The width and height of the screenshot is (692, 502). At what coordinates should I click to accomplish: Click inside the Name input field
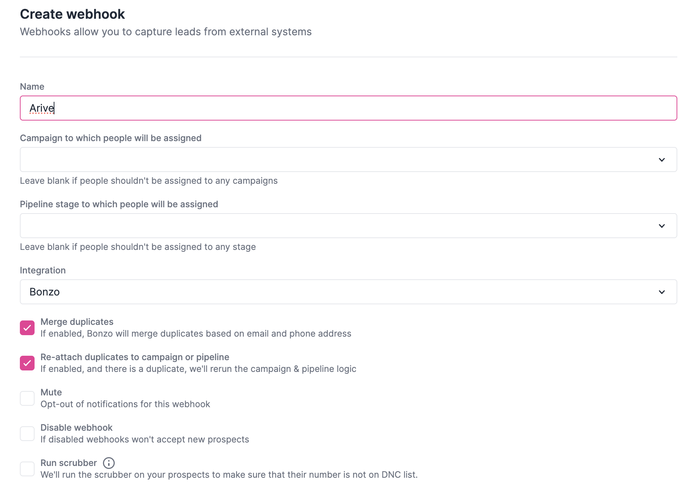point(184,108)
